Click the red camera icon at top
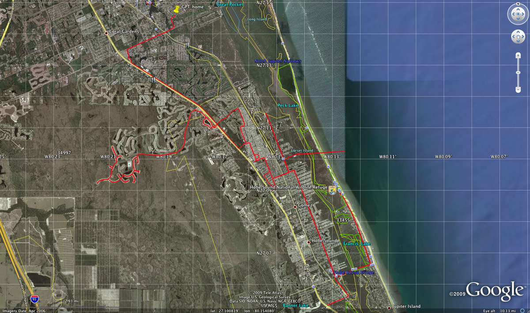530x313 pixels. click(149, 2)
